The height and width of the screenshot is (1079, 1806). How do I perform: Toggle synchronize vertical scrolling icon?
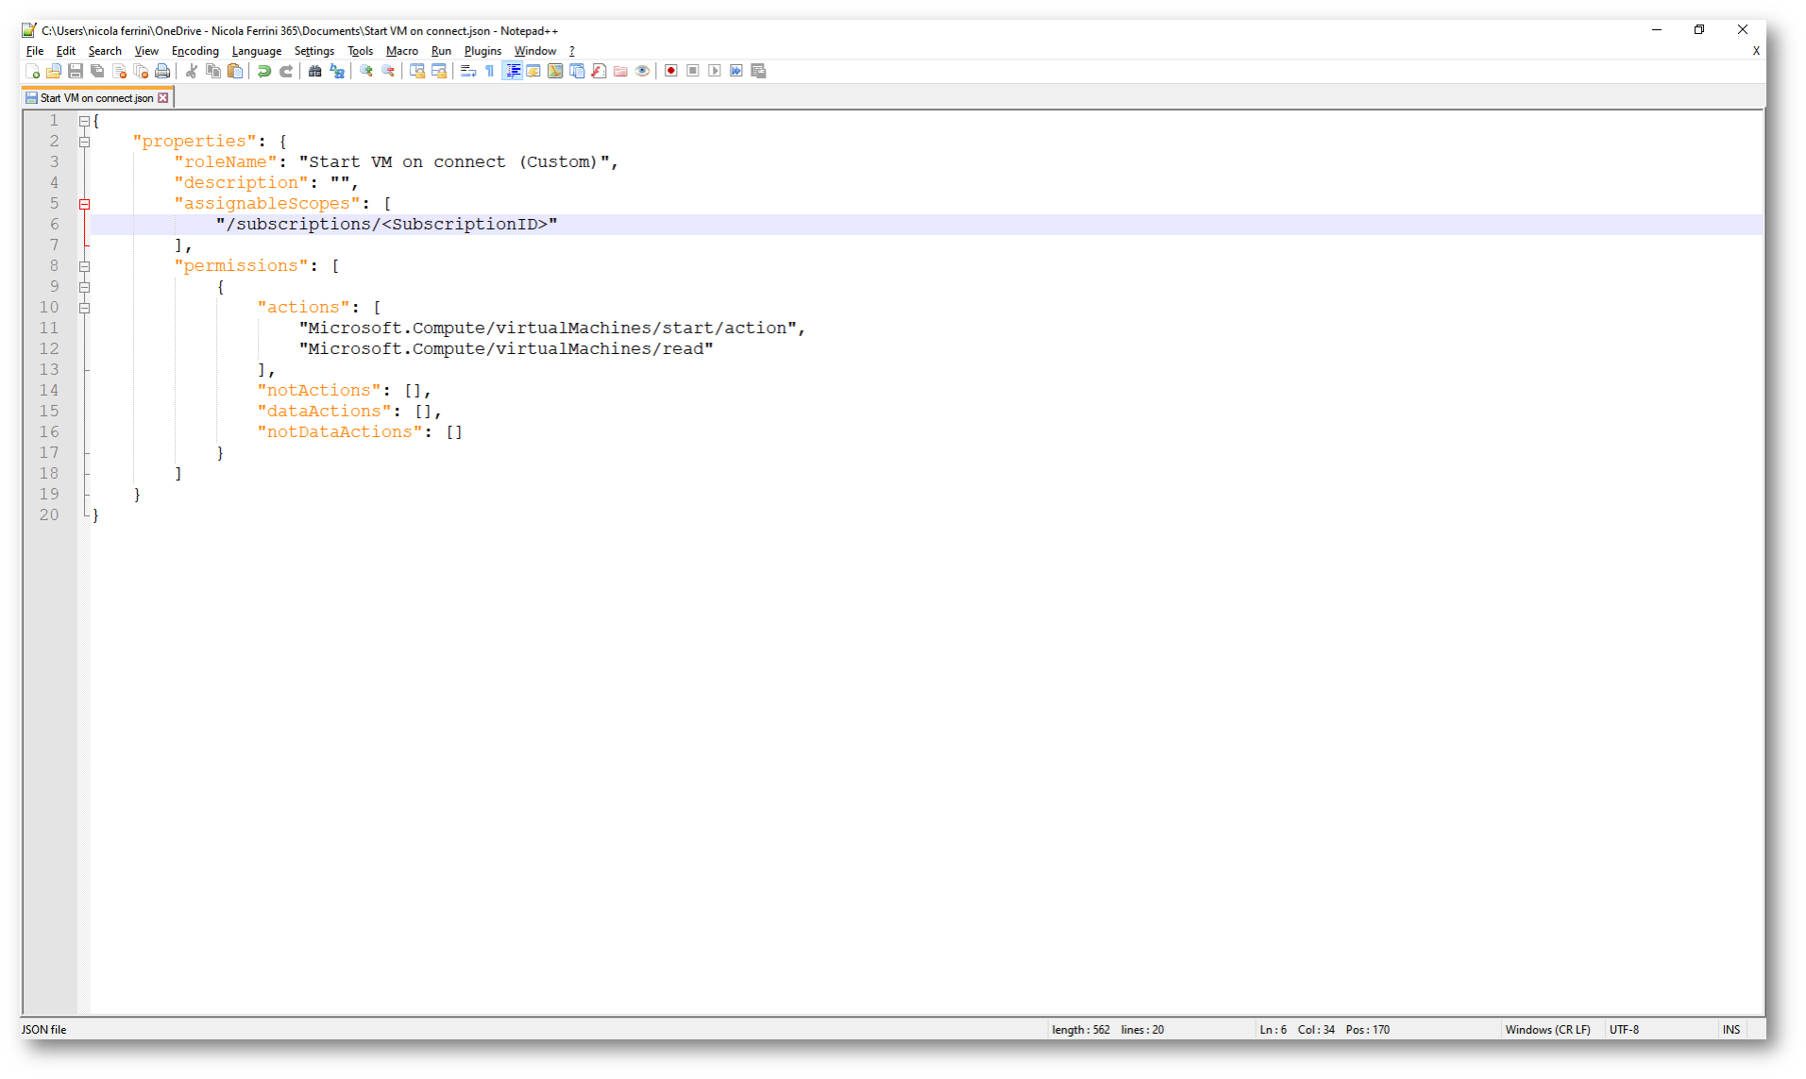417,72
